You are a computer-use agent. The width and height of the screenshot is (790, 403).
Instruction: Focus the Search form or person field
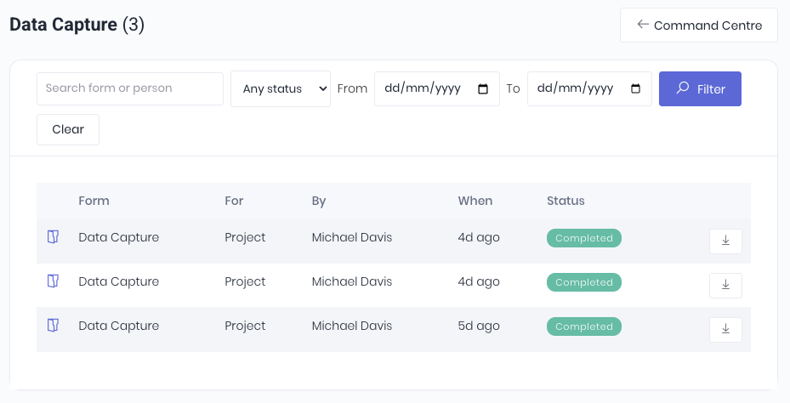(130, 88)
